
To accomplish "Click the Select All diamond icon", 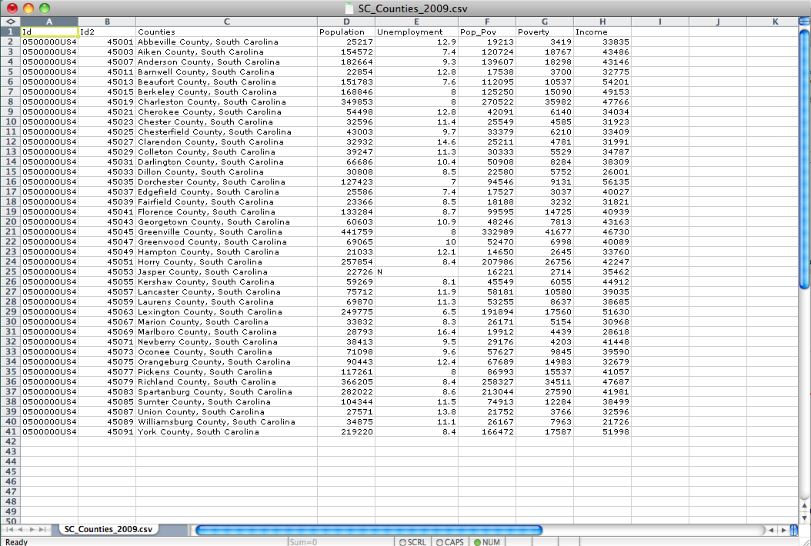I will point(8,22).
